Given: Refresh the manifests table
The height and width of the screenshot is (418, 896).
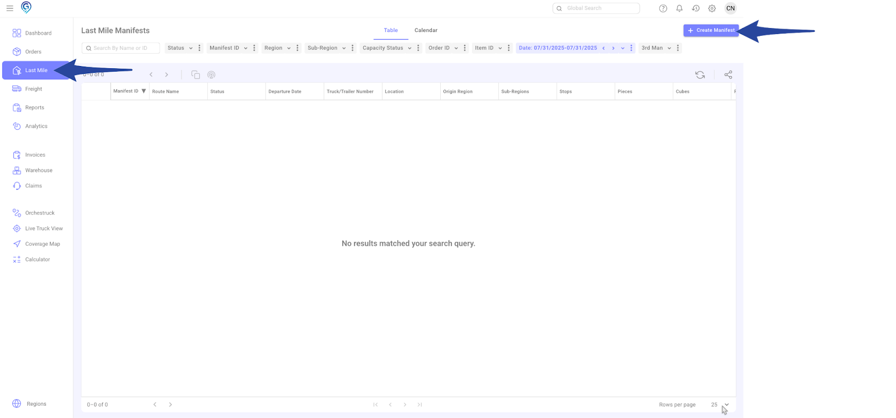Looking at the screenshot, I should coord(700,75).
